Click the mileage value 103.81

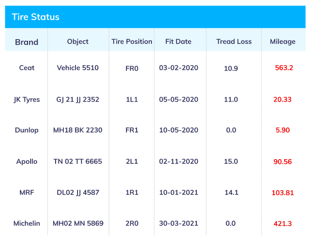[282, 193]
